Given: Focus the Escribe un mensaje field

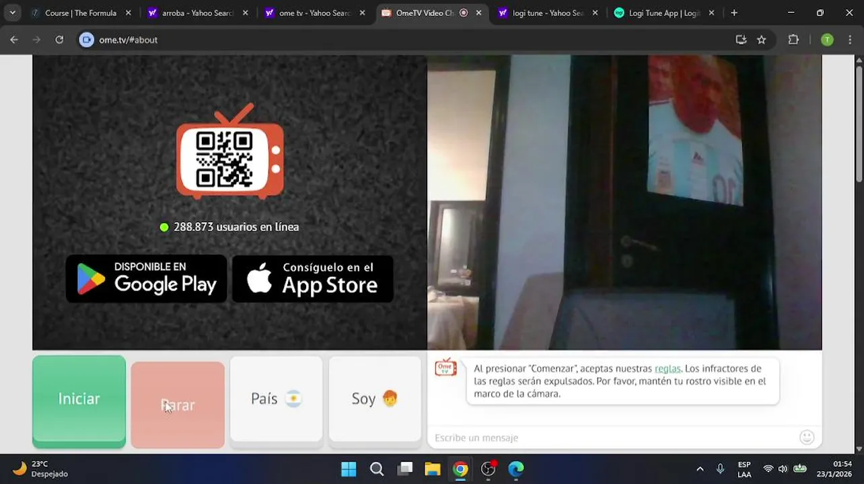Looking at the screenshot, I should click(612, 438).
